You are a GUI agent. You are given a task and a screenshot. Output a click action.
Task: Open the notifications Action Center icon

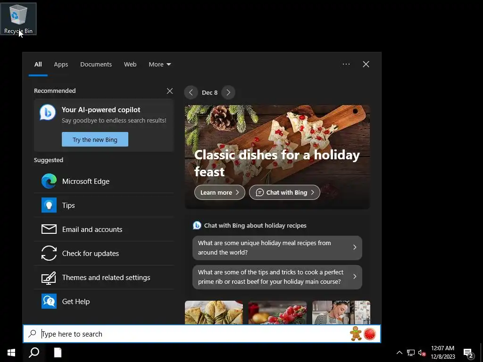[x=468, y=353]
